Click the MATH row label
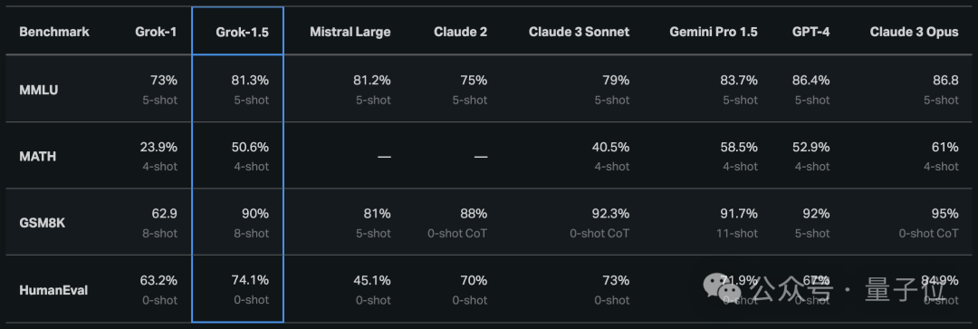Screen dimensions: 978x329 pyautogui.click(x=37, y=156)
